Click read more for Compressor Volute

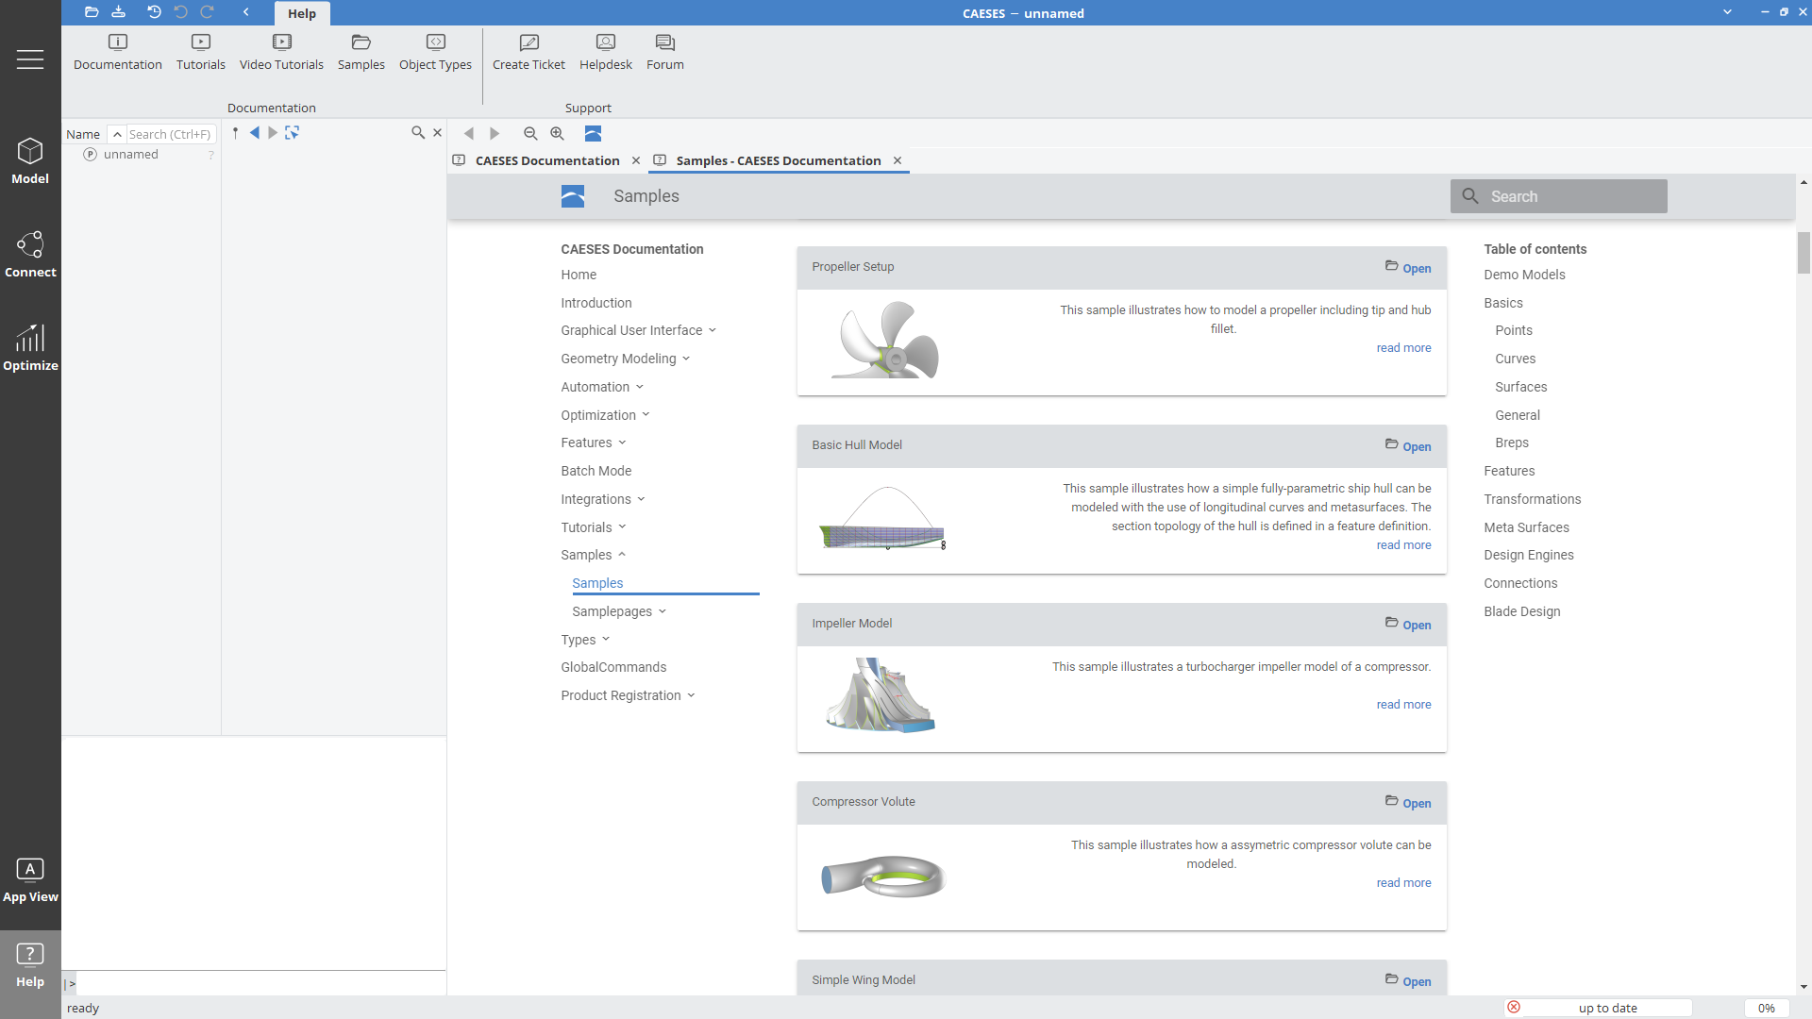point(1403,883)
